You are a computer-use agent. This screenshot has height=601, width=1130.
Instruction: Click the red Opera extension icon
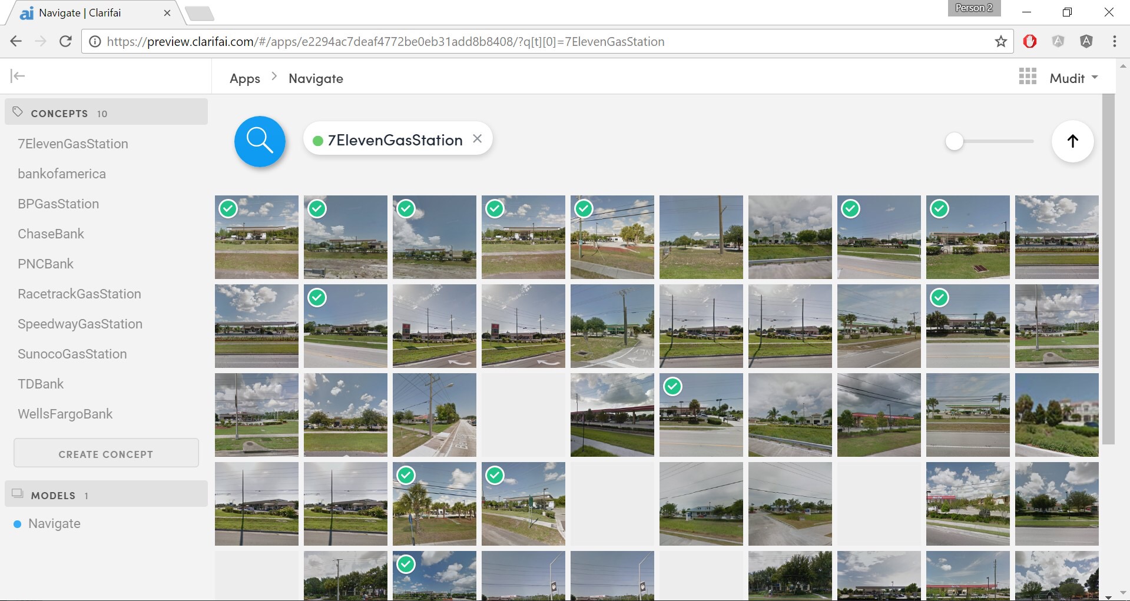click(x=1030, y=41)
